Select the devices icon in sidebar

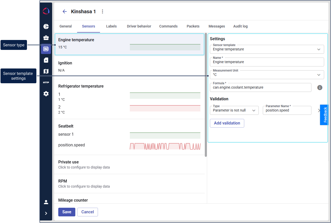46,49
